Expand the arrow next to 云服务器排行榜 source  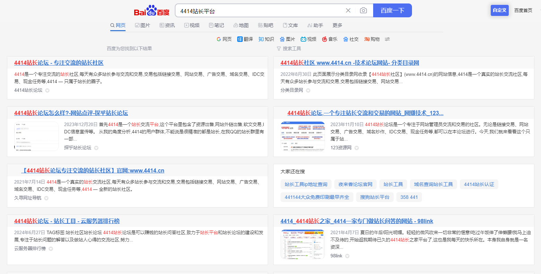click(x=51, y=249)
